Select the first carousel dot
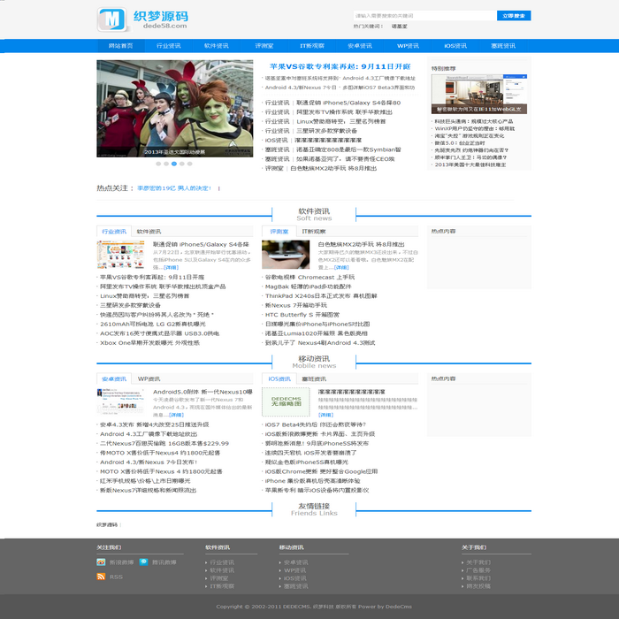 (x=158, y=164)
